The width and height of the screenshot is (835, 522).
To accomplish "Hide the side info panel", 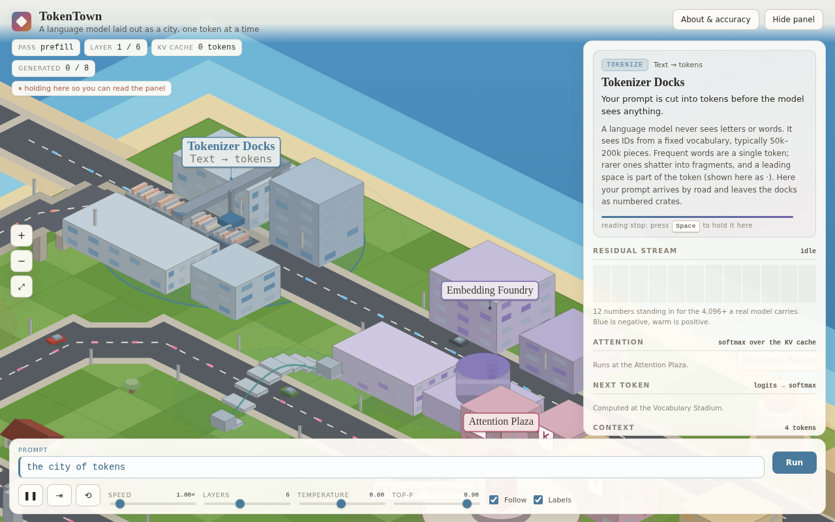I will click(794, 20).
